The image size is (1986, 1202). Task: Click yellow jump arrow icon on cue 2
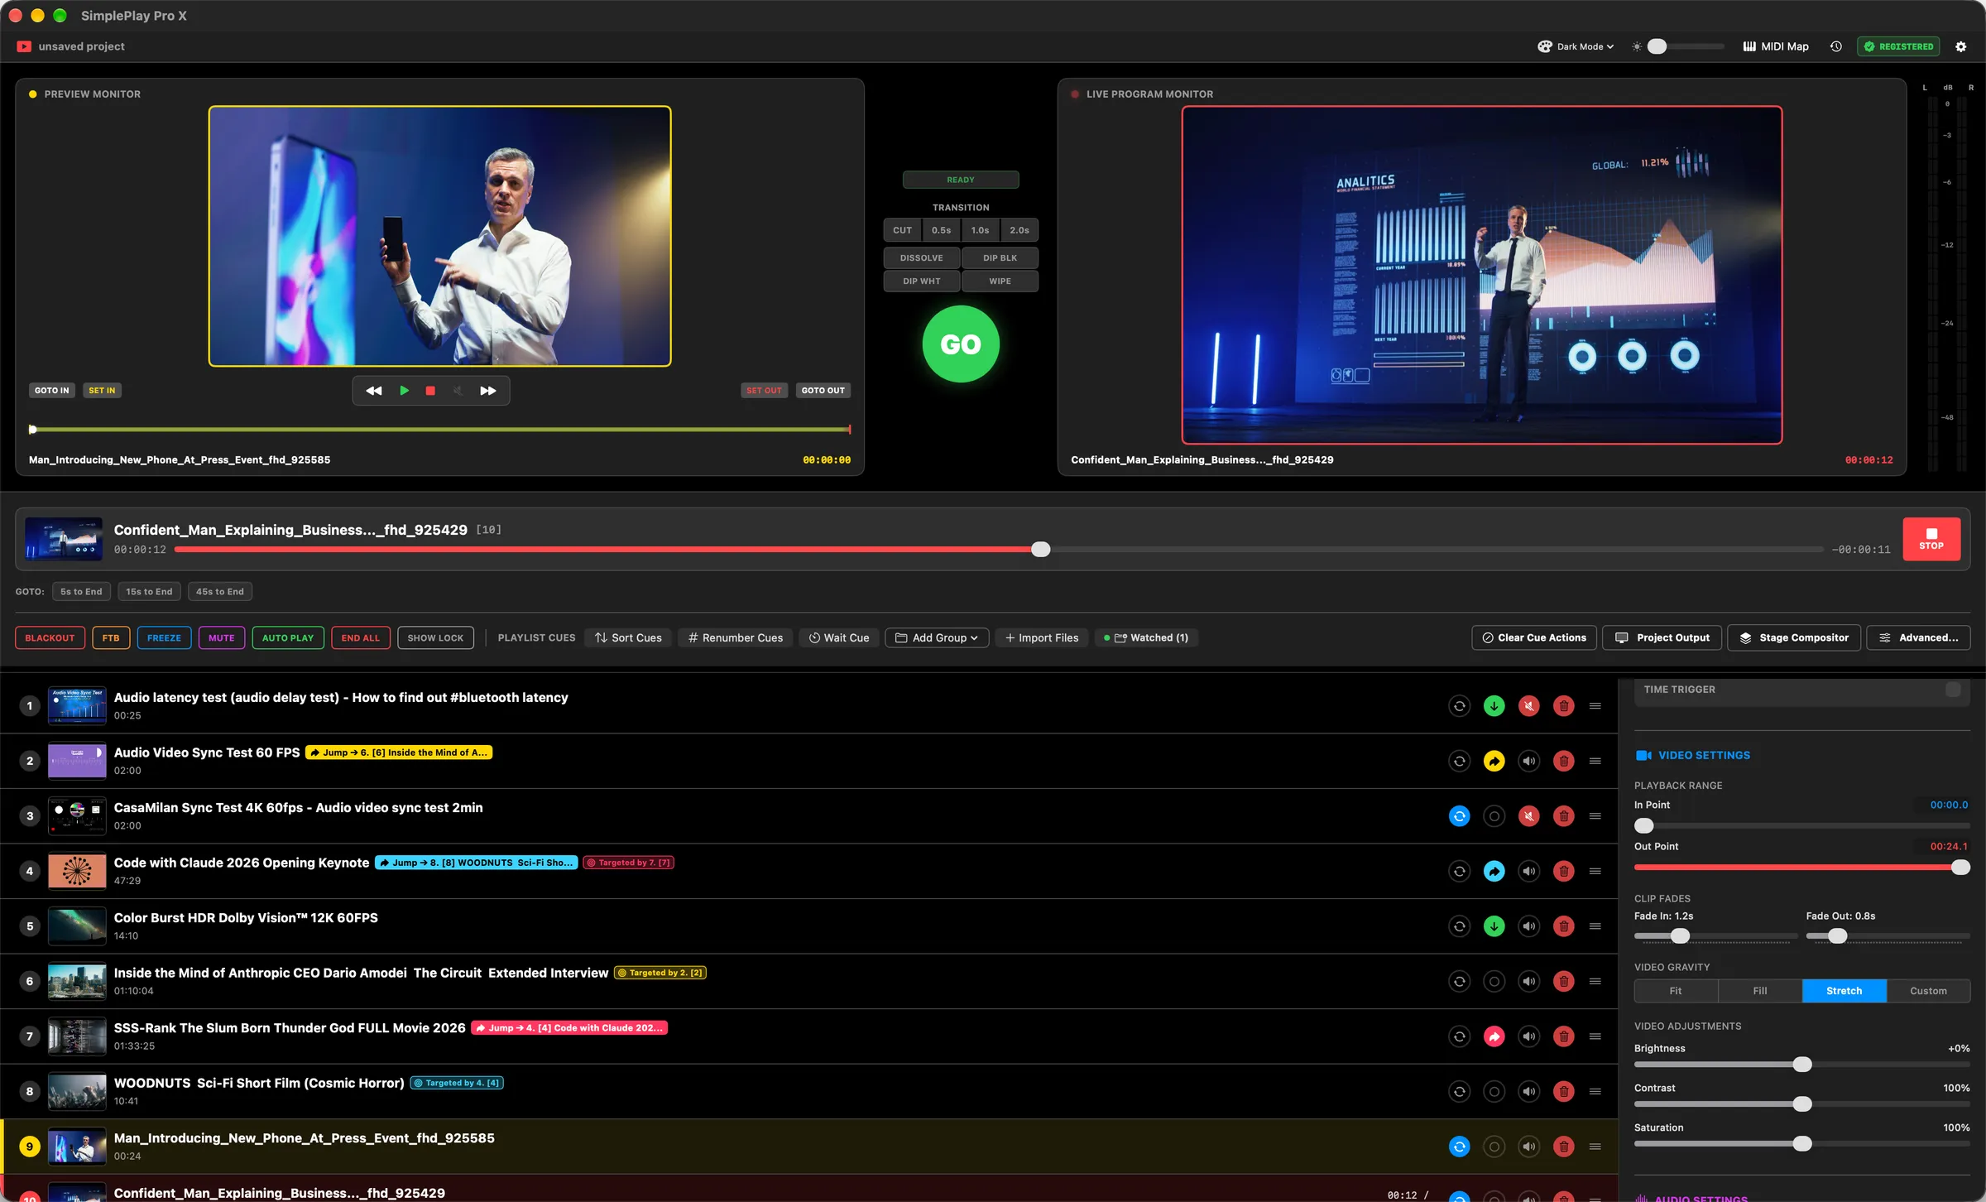click(1494, 761)
